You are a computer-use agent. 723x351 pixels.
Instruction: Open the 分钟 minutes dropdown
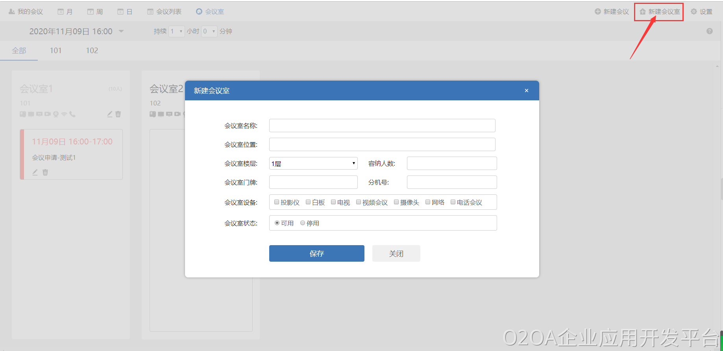click(x=209, y=31)
